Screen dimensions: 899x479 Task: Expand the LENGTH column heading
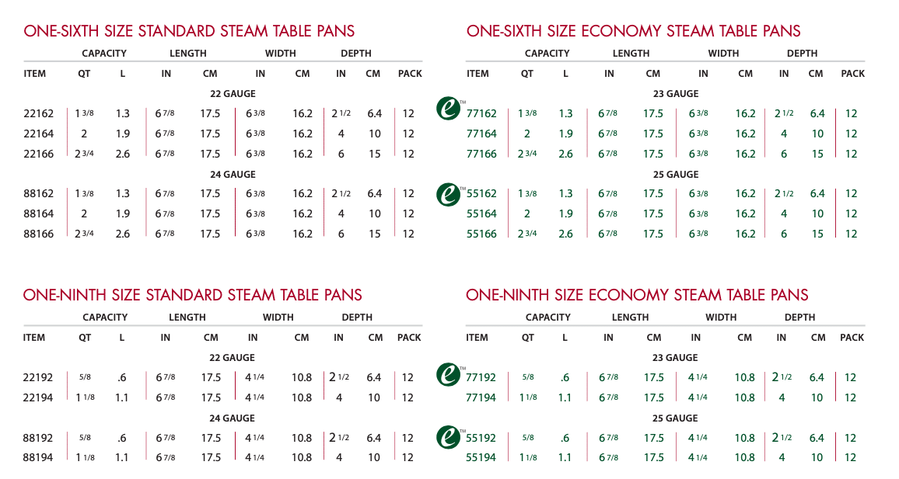click(187, 53)
